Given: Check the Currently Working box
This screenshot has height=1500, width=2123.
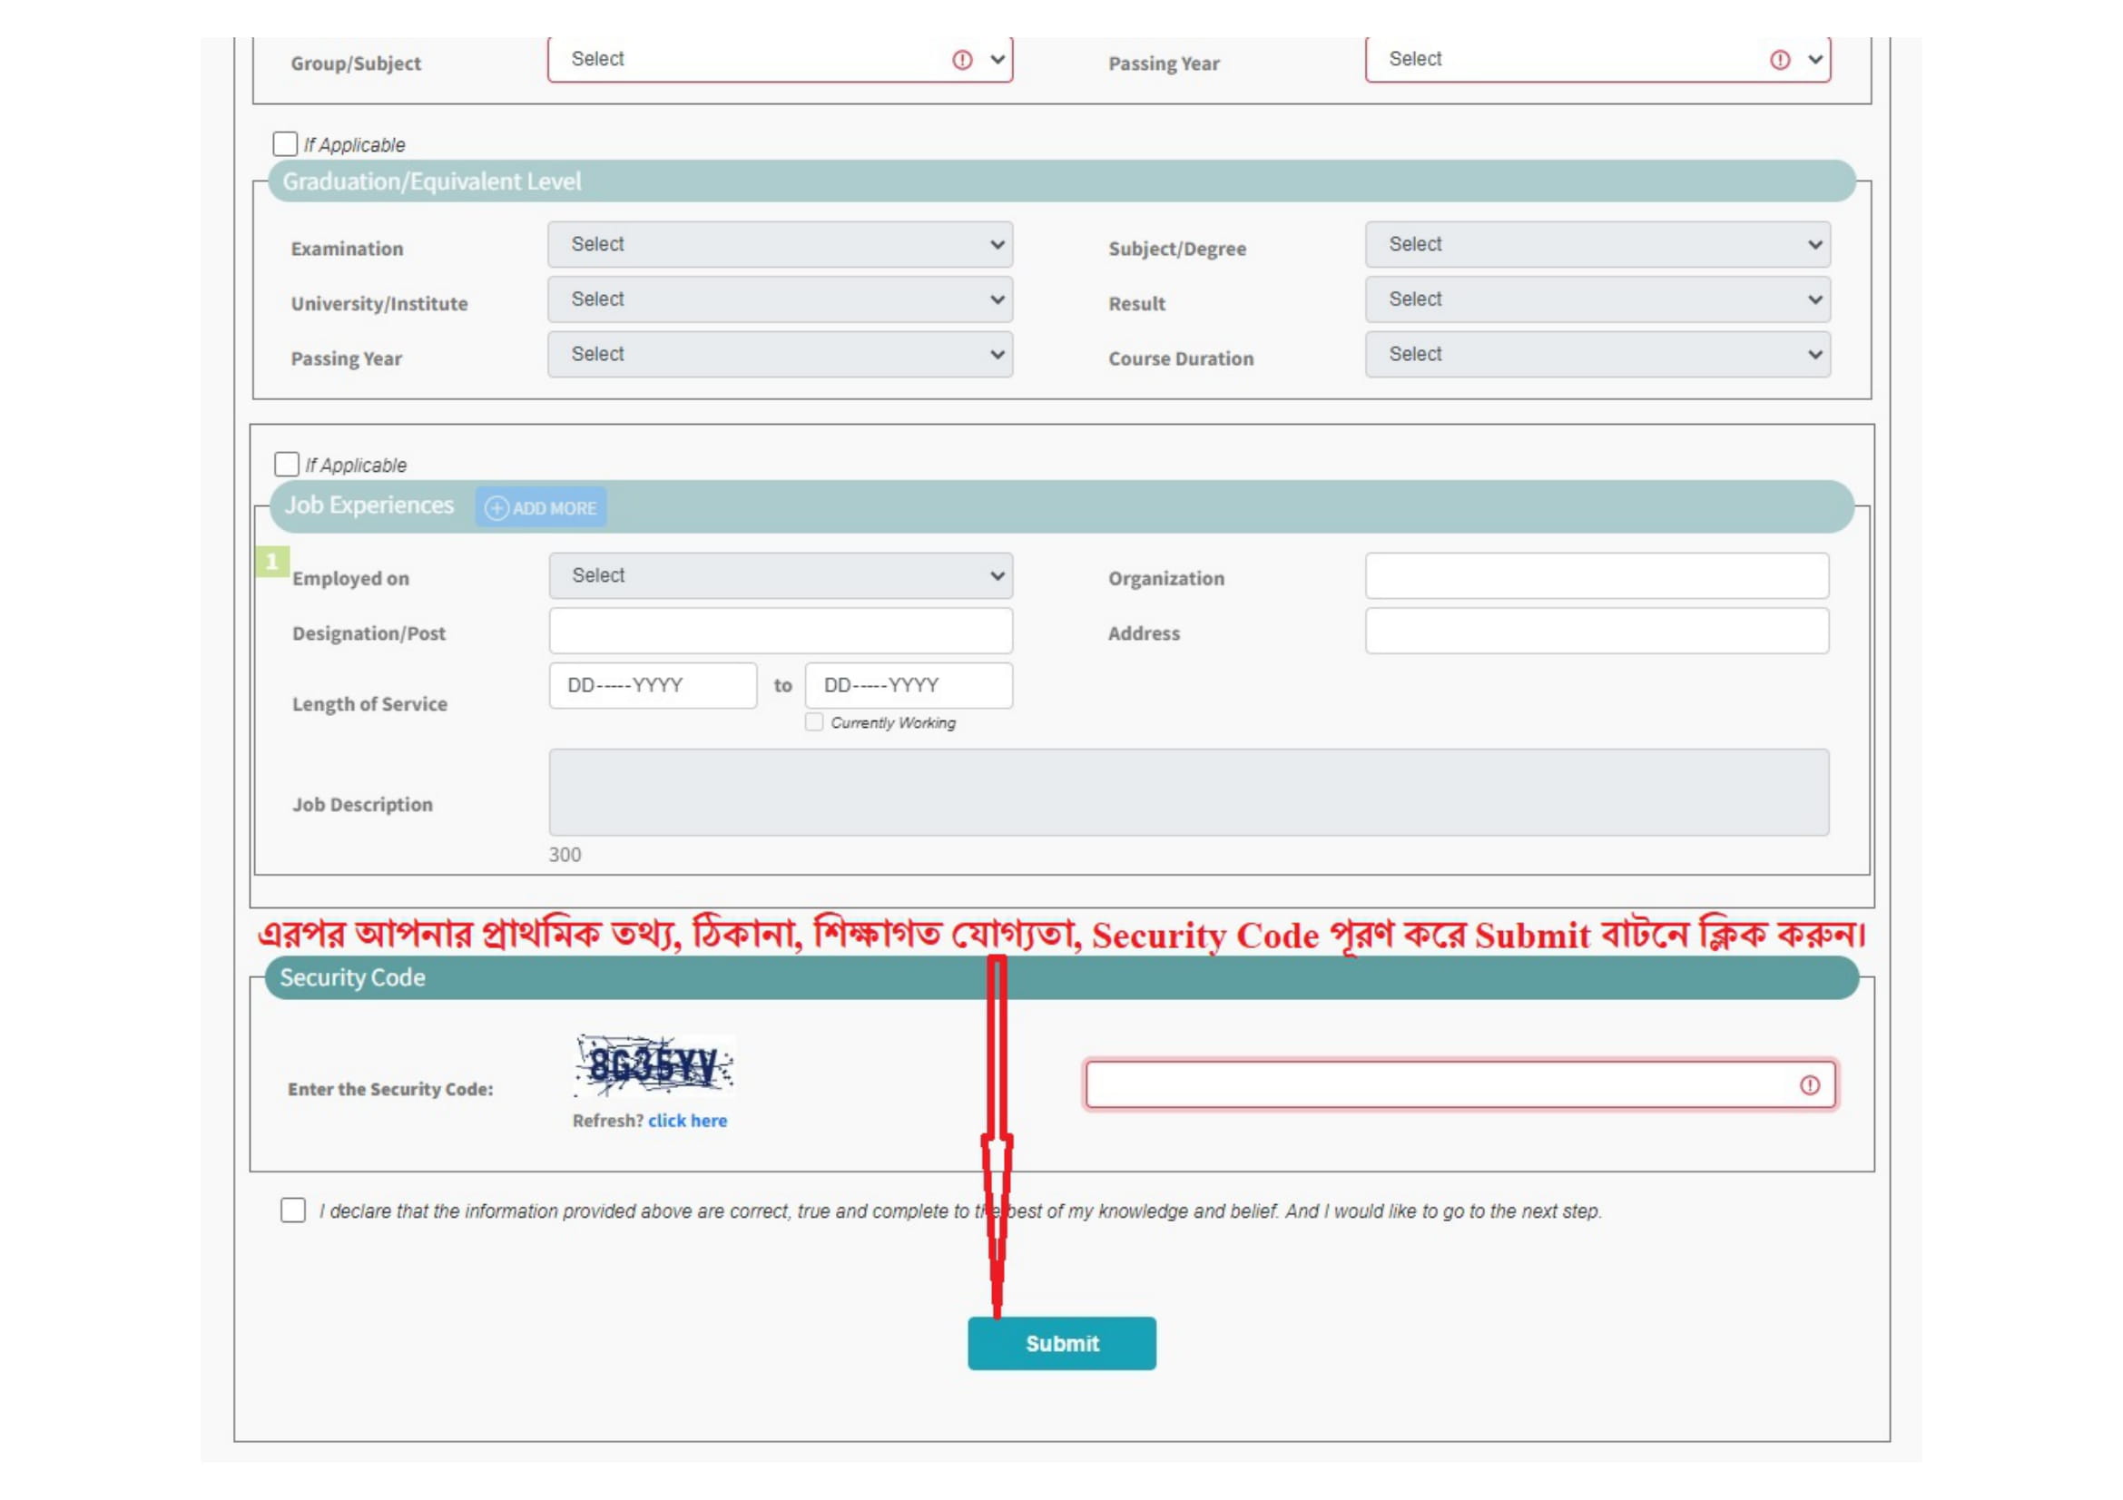Looking at the screenshot, I should [x=813, y=721].
